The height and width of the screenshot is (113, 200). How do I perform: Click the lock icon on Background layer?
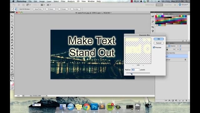(x=185, y=60)
